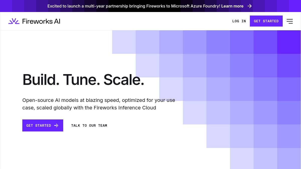Open the LOG IN page
301x169 pixels.
[x=239, y=21]
